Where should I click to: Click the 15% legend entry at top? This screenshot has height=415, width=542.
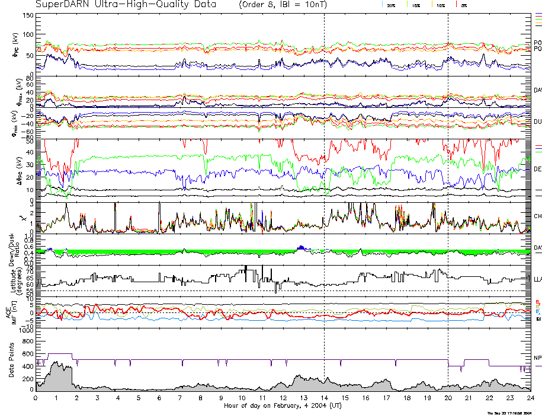[x=416, y=5]
